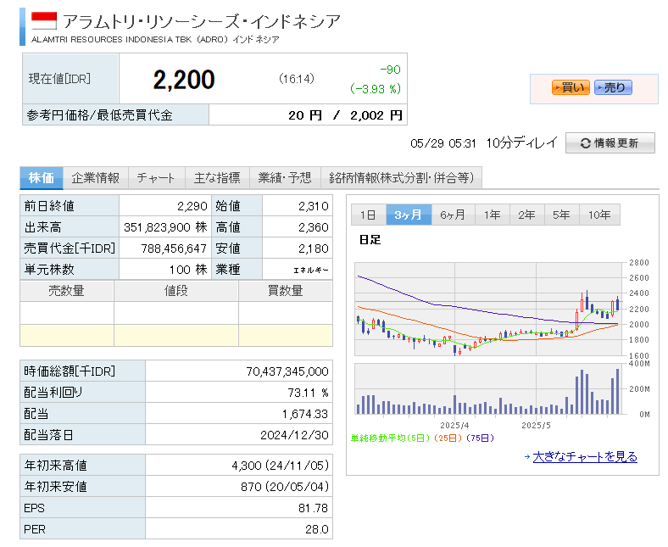Click market cap value 70,437,345,000

[287, 371]
